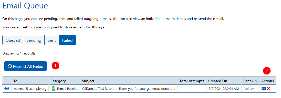View email details with the eye icon
281x98 pixels.
click(7, 89)
